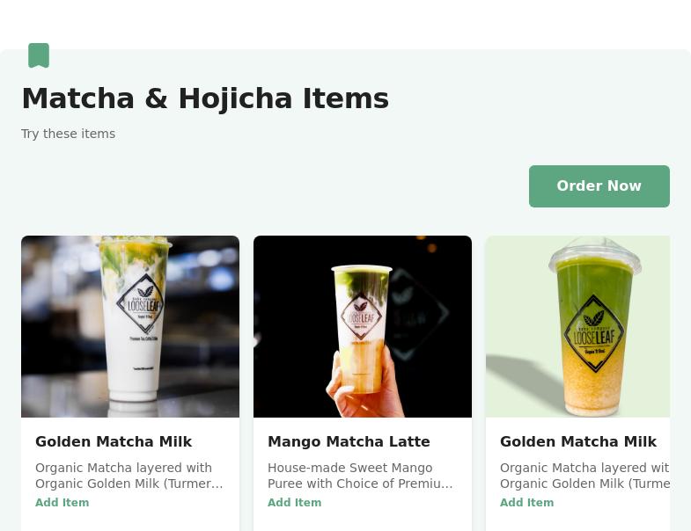Viewport: 691px width, 531px height.
Task: Click Looseleaf logo on first cup photo
Action: tap(141, 303)
